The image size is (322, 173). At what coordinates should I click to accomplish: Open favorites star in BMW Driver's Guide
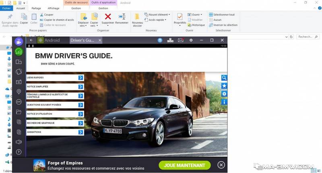(x=224, y=86)
